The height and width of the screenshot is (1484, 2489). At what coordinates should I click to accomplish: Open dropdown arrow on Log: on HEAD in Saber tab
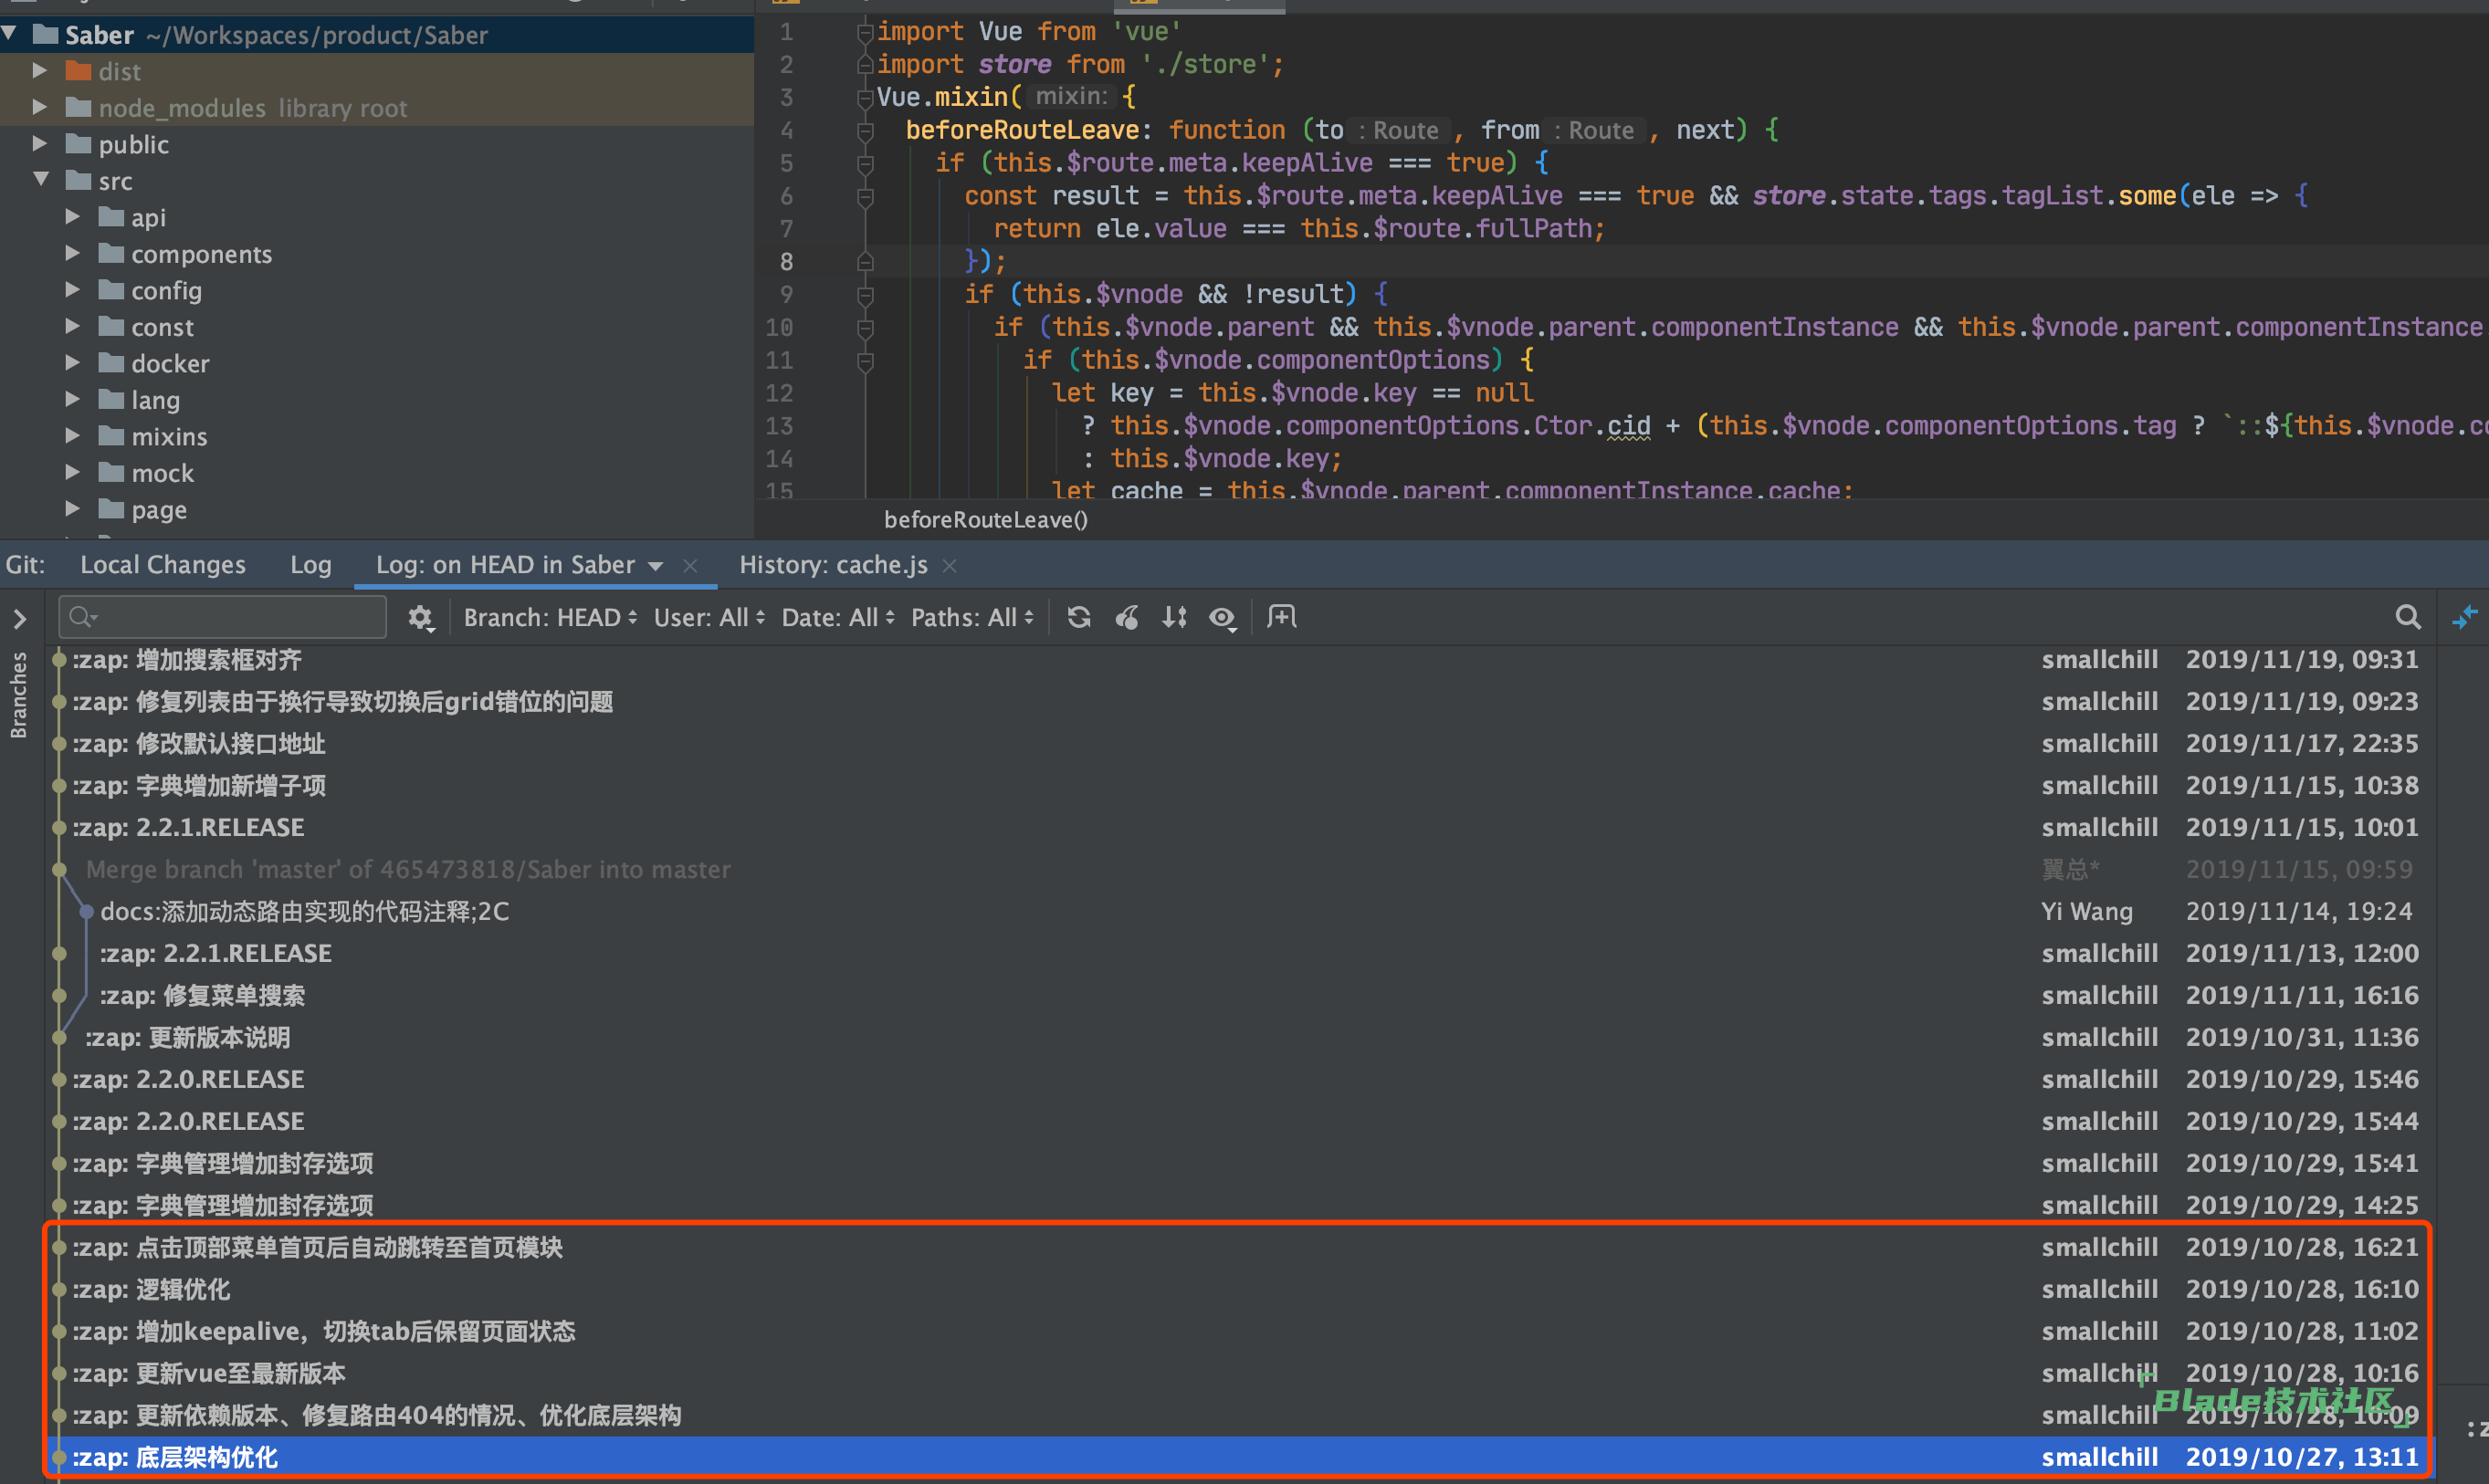coord(656,566)
